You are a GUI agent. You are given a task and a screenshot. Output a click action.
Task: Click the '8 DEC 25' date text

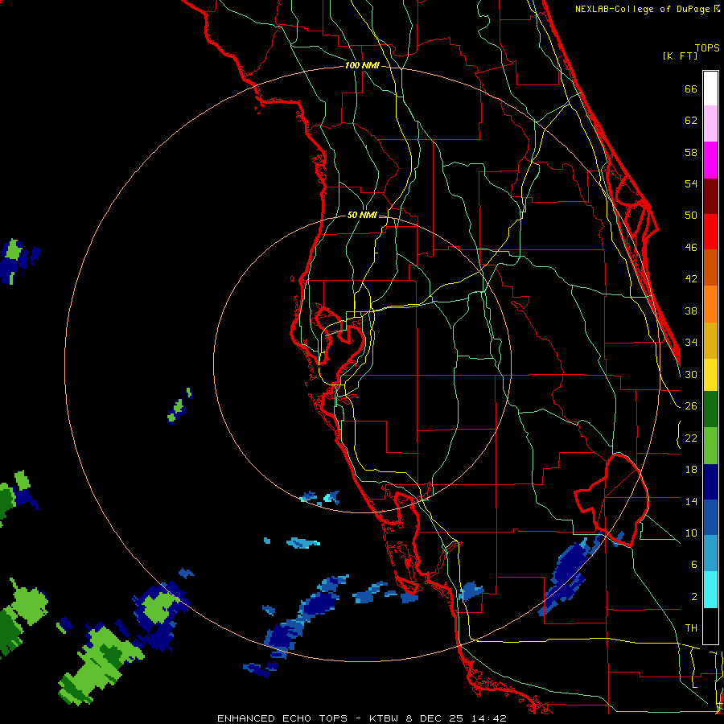click(436, 718)
